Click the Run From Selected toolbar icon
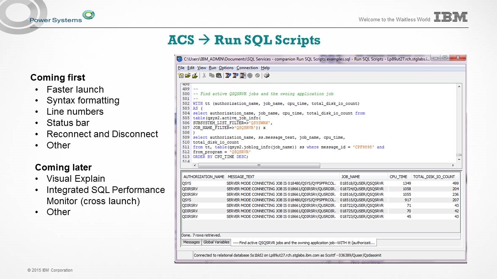The image size is (497, 279). point(235,76)
